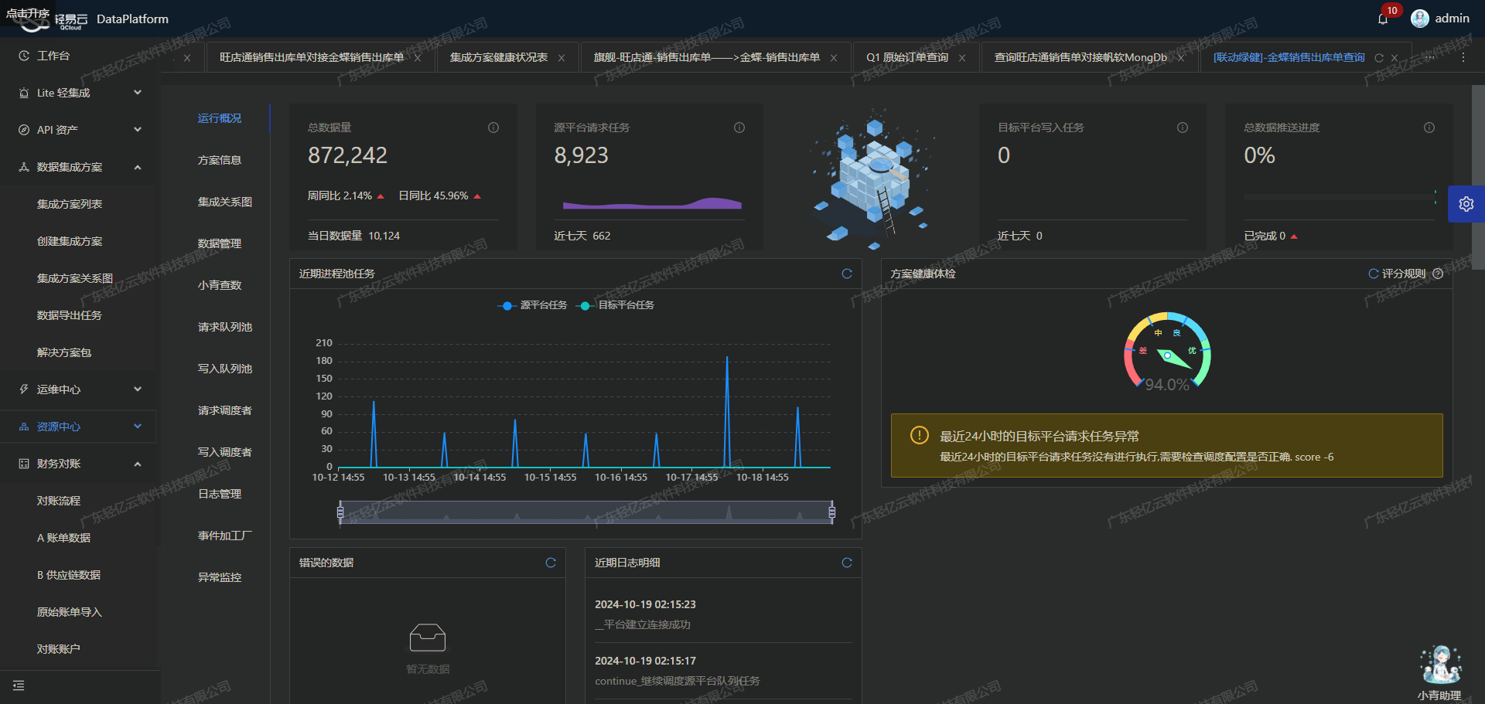This screenshot has width=1485, height=704.
Task: Expand the API 资产 menu
Action: (80, 130)
